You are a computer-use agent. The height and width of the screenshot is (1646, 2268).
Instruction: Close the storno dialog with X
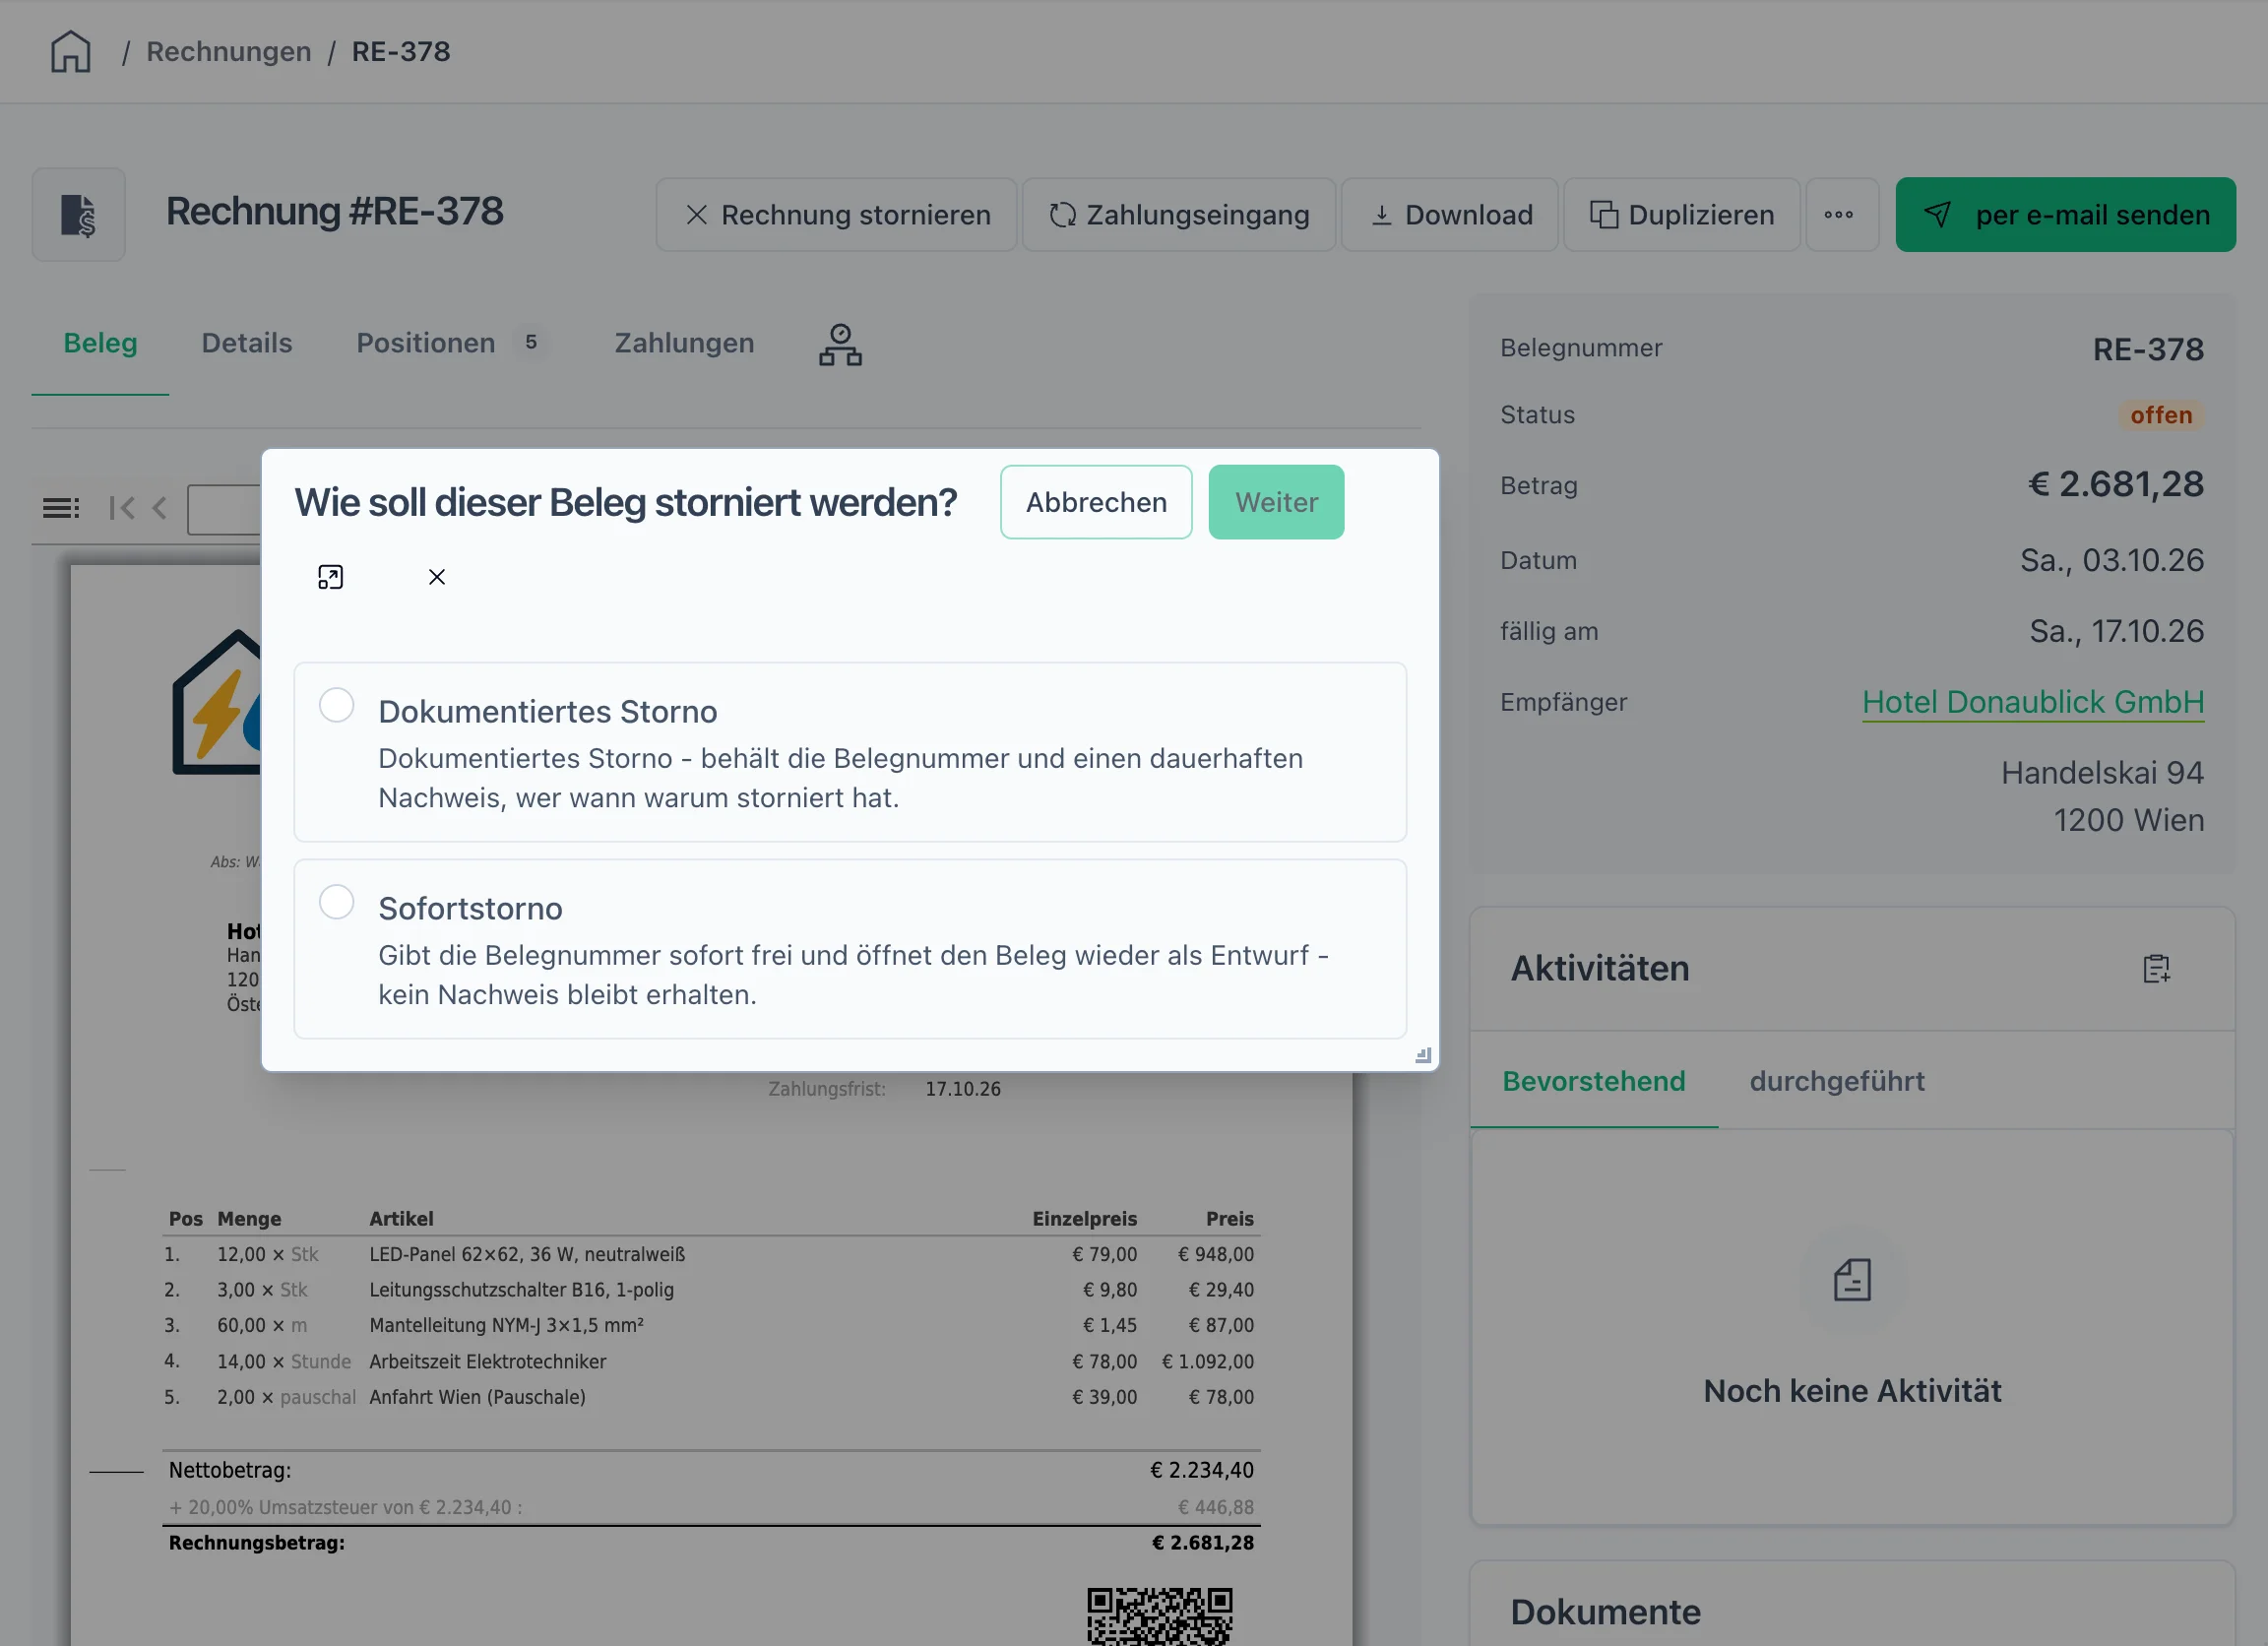(x=437, y=577)
